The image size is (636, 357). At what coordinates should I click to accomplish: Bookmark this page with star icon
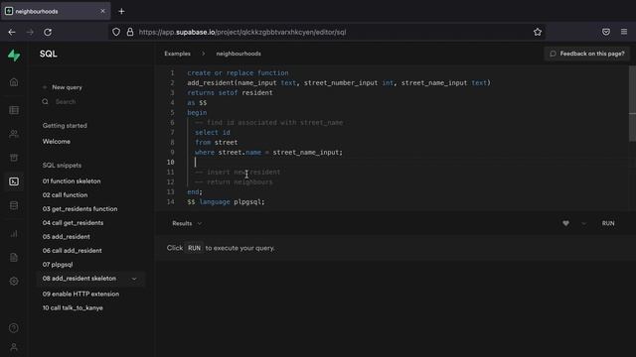[538, 32]
